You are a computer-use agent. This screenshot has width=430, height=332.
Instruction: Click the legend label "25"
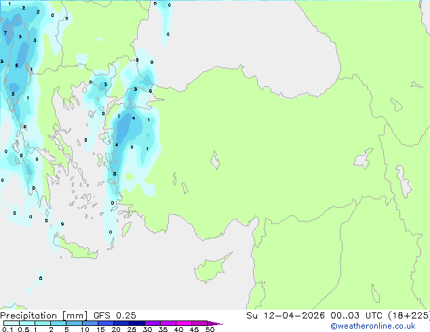[132, 329]
